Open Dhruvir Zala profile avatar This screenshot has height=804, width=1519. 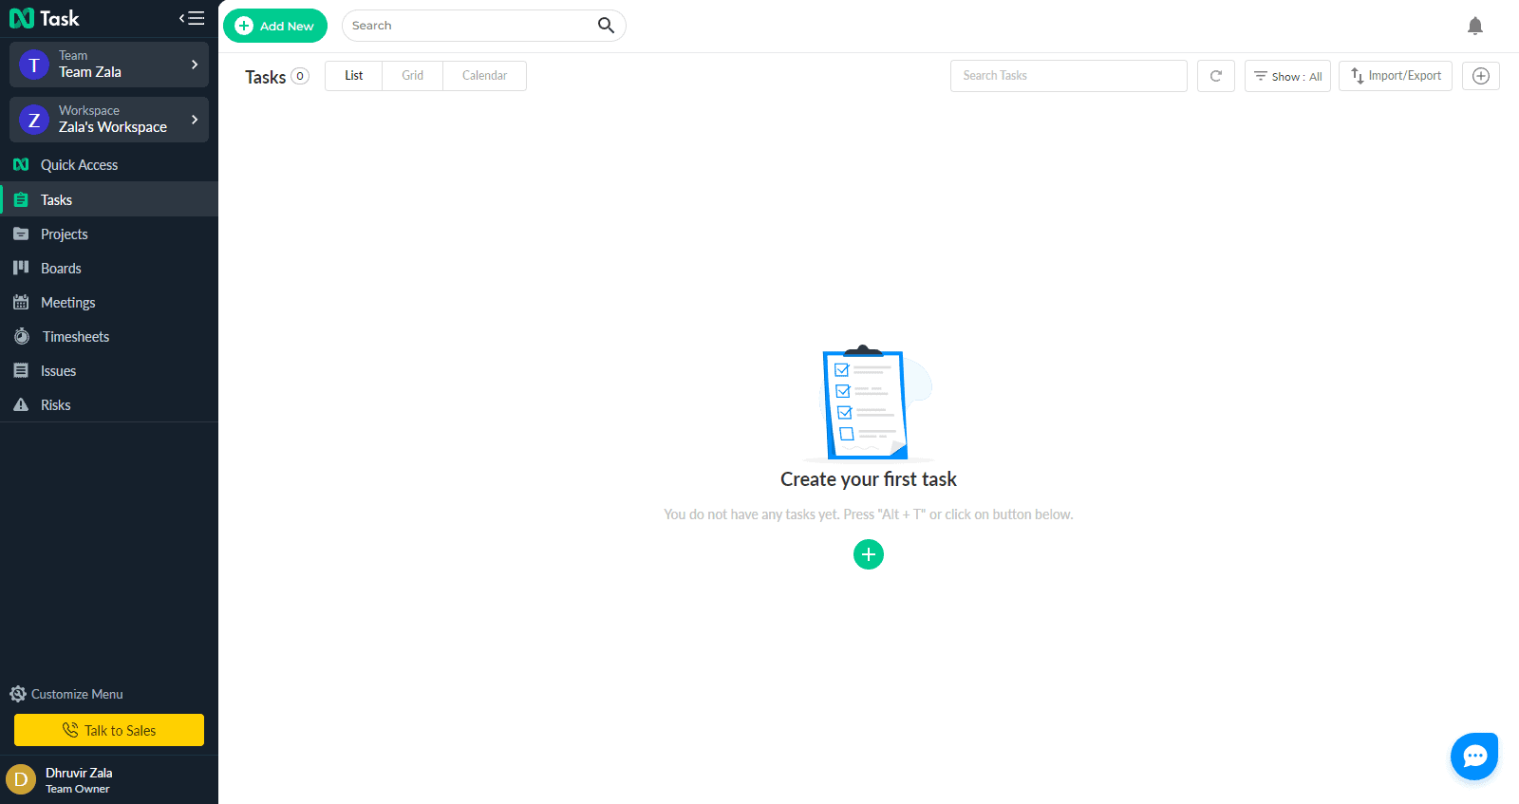point(21,779)
